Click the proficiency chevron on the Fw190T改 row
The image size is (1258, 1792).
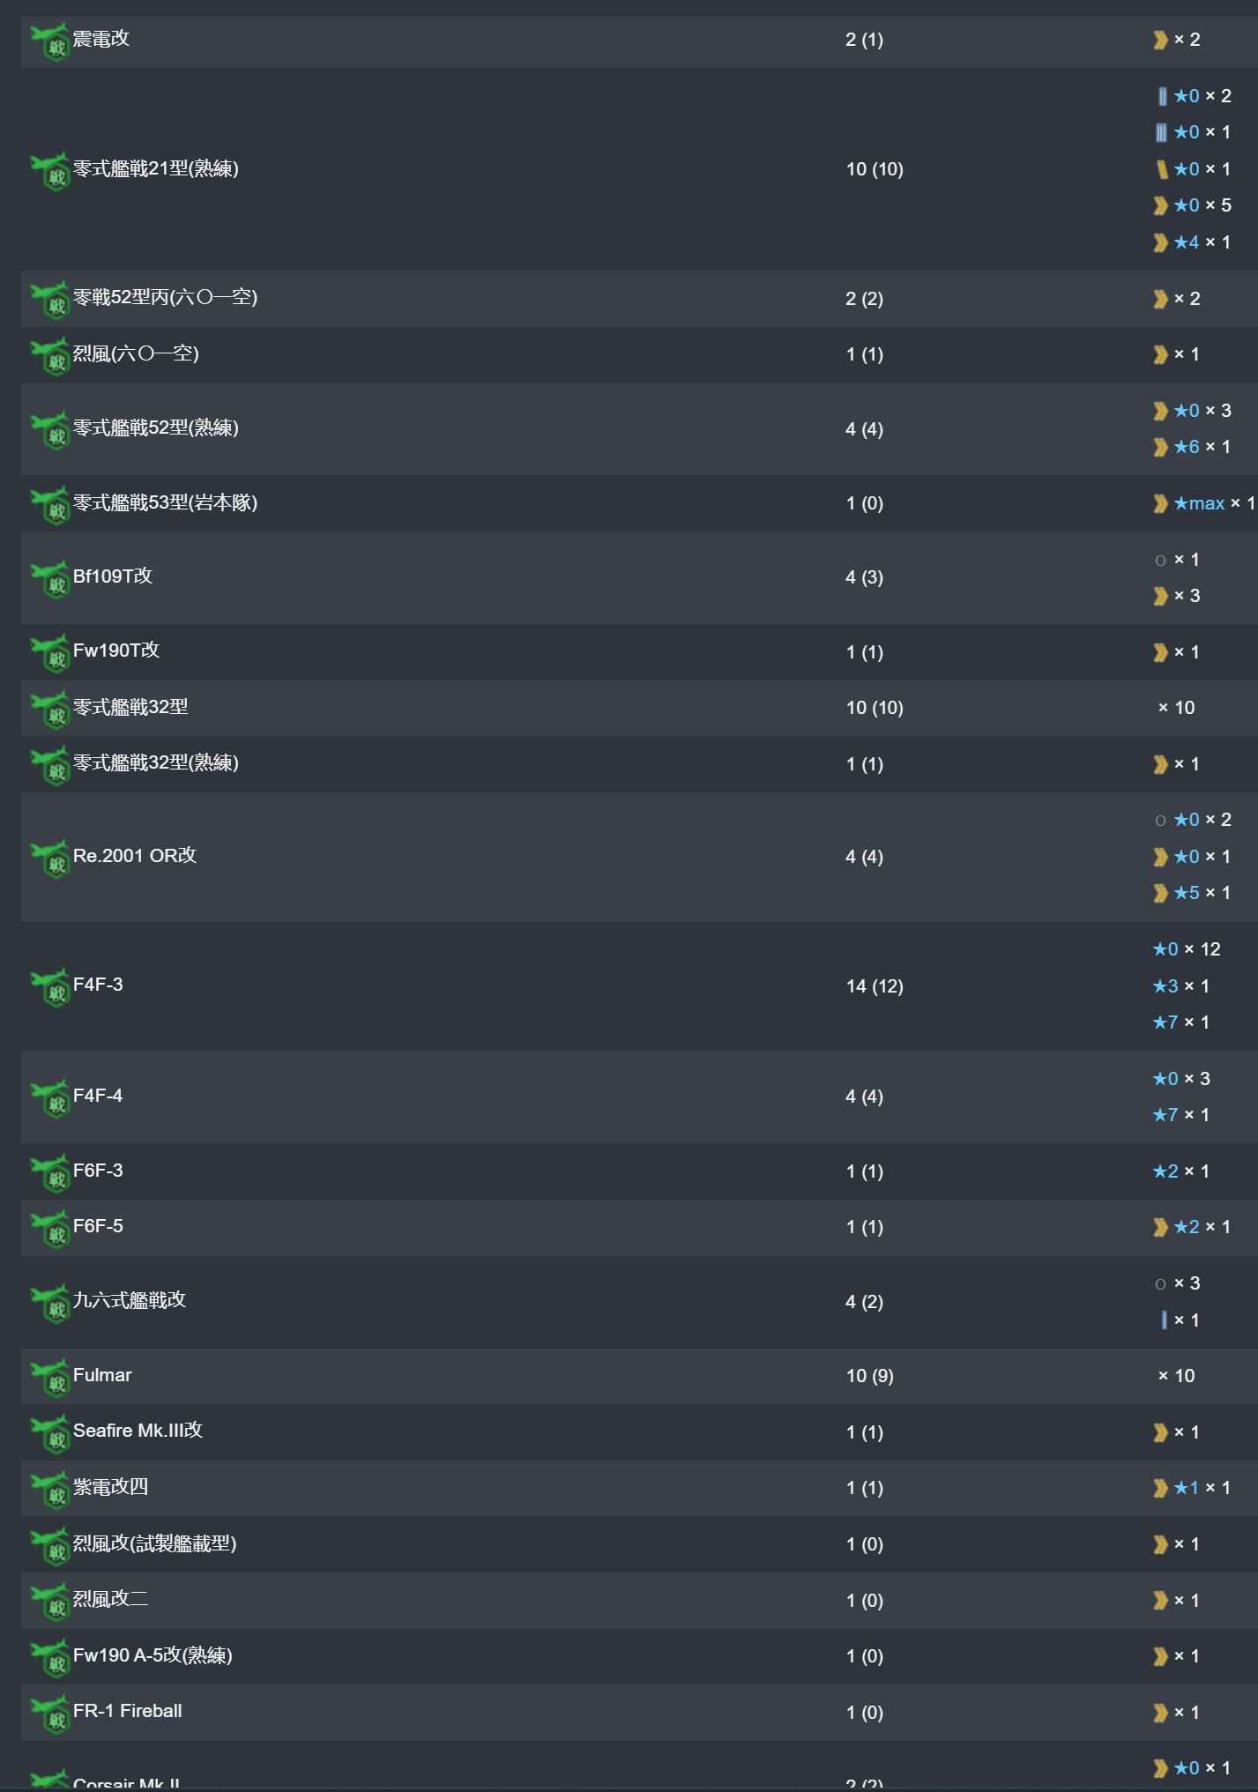click(1160, 652)
